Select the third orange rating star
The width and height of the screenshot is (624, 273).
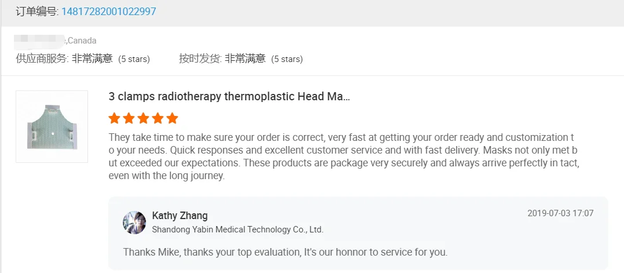(x=143, y=119)
